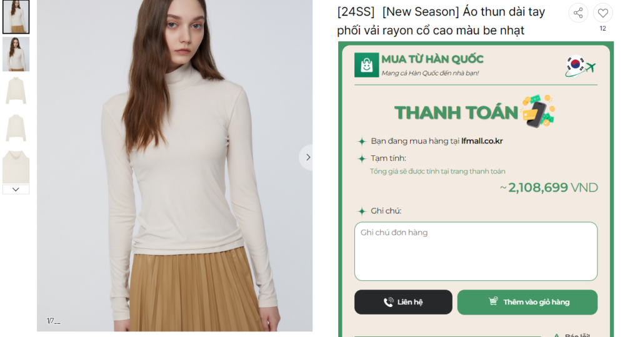Click the phone and cash payment illustration
Viewport: 640px width, 337px height.
tap(538, 111)
